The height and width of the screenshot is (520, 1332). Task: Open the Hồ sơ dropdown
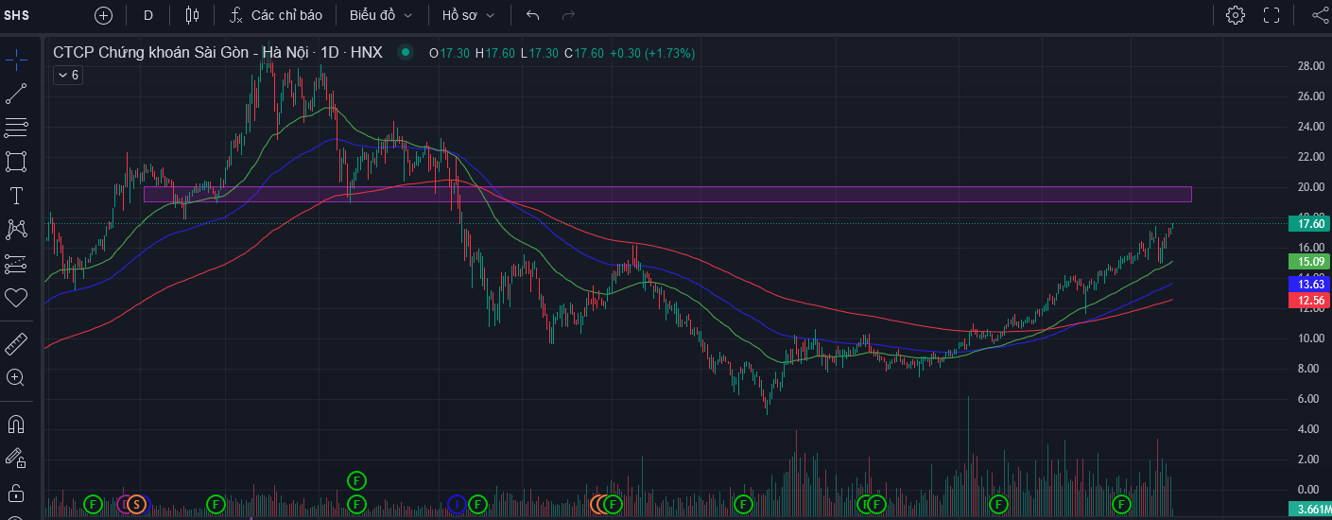(x=469, y=15)
